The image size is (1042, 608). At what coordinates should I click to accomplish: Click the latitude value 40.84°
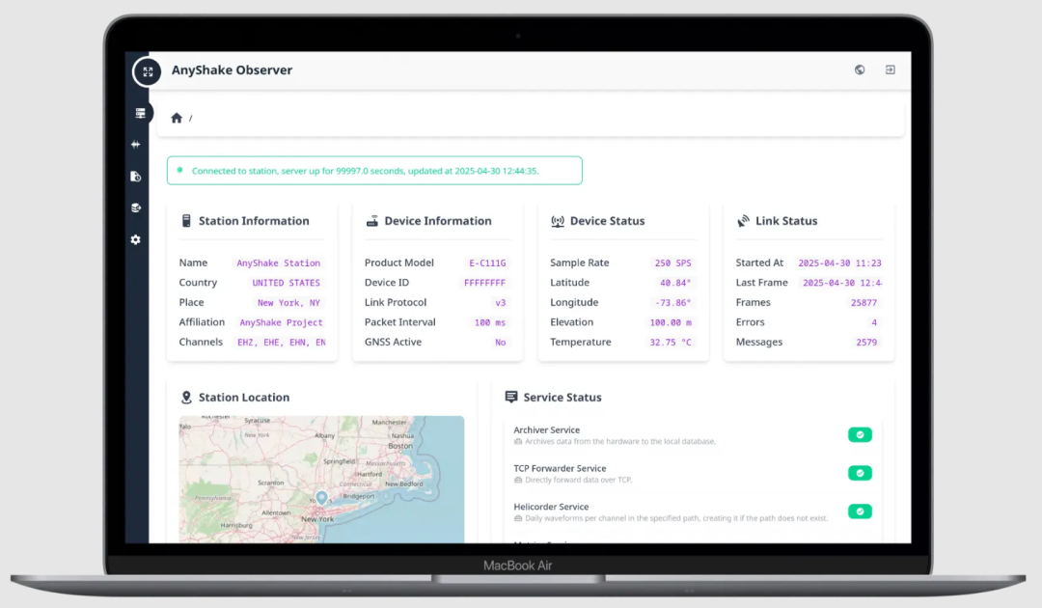[675, 283]
